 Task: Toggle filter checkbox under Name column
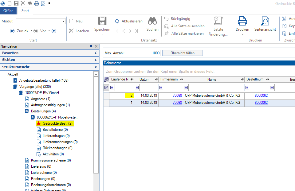pos(186,88)
